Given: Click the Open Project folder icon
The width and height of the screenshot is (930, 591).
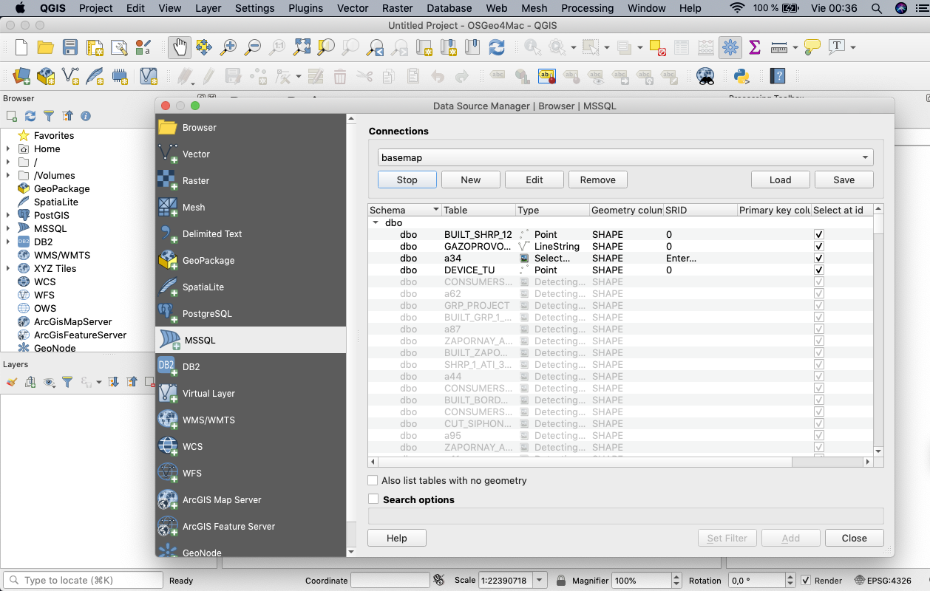Looking at the screenshot, I should point(46,47).
